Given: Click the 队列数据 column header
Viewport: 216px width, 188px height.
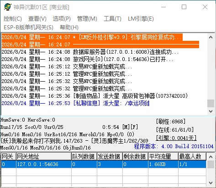Looking at the screenshot, I should (84, 156).
